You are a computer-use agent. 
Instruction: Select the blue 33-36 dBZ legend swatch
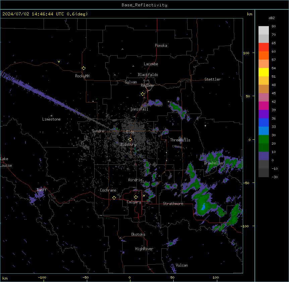(264, 122)
